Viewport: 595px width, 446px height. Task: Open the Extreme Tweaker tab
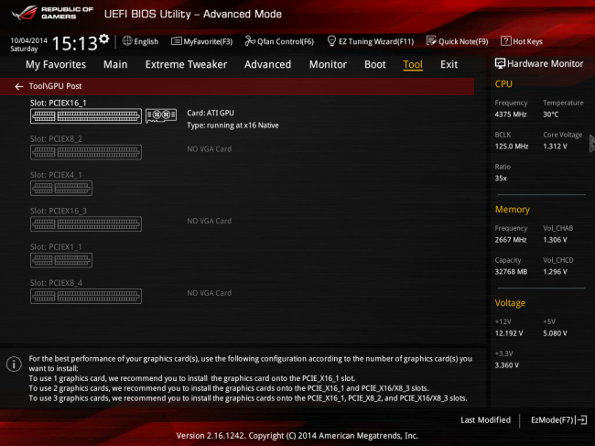click(186, 65)
